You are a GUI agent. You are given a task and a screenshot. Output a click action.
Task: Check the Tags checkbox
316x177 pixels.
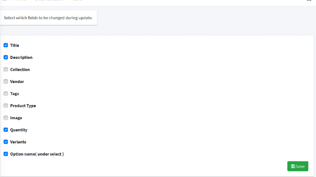pyautogui.click(x=6, y=93)
